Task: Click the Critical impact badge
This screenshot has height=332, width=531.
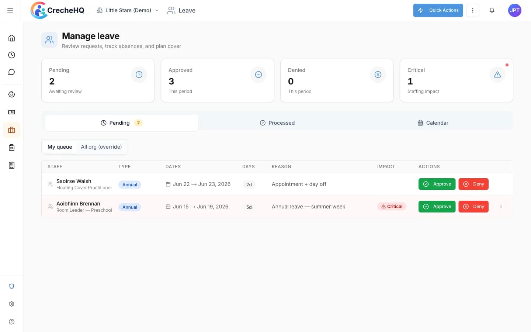Action: click(392, 207)
